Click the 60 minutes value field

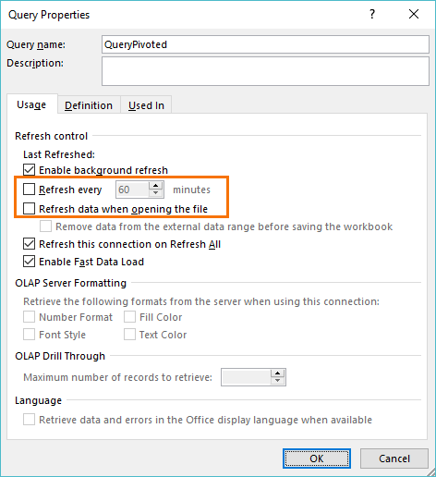point(133,190)
